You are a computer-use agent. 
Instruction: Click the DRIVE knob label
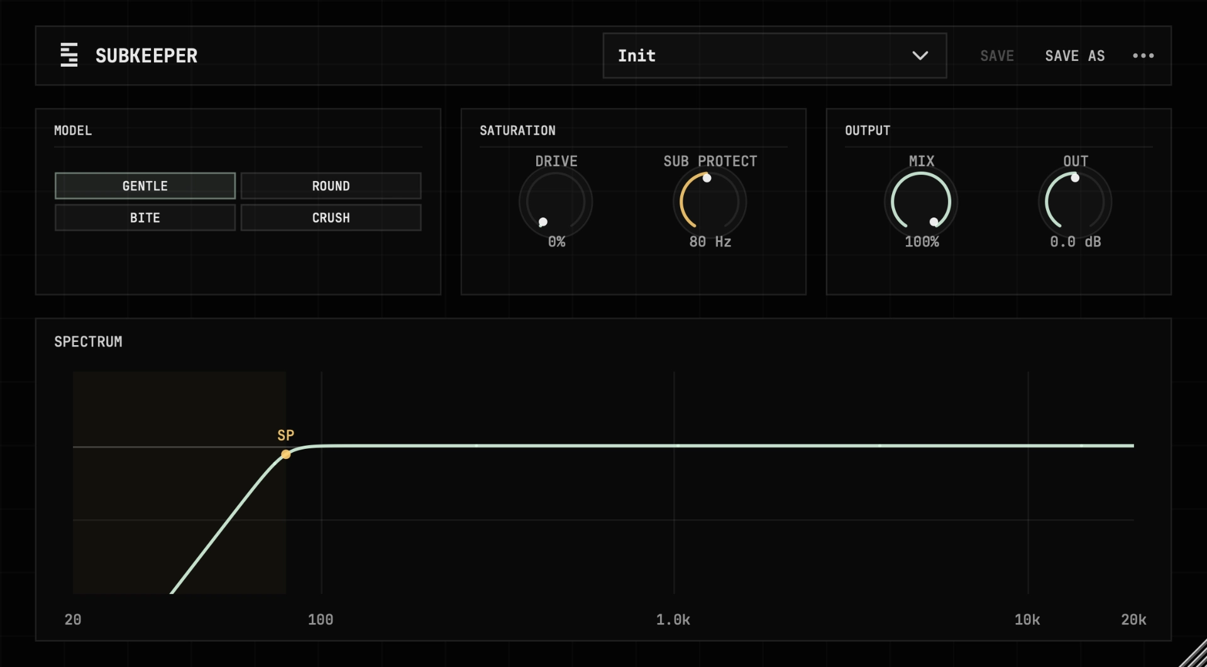556,162
